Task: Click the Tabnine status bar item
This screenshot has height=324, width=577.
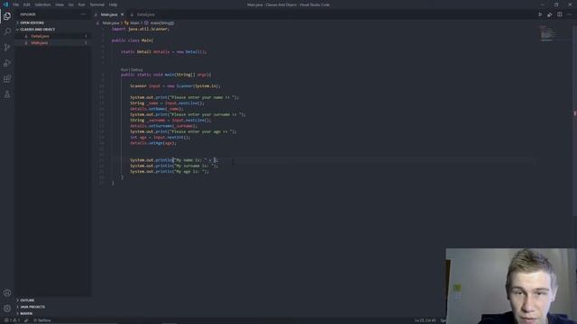Action: 42,320
